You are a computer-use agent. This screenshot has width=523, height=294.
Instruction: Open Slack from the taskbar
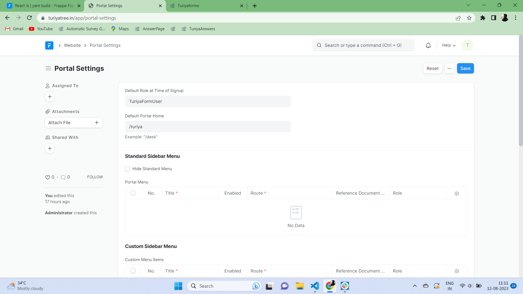tap(345, 286)
